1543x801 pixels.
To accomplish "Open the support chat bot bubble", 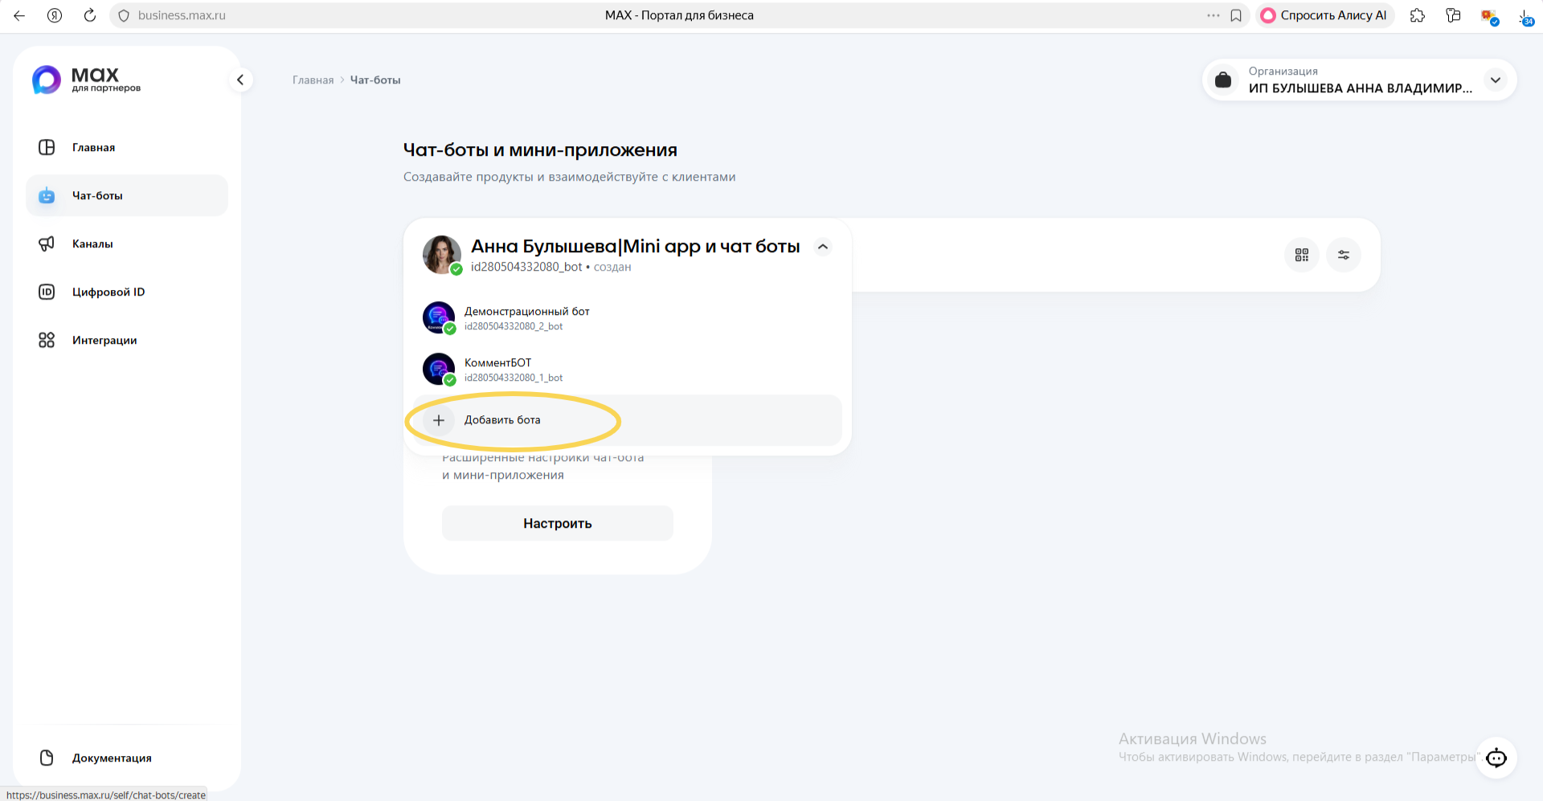I will 1496,758.
